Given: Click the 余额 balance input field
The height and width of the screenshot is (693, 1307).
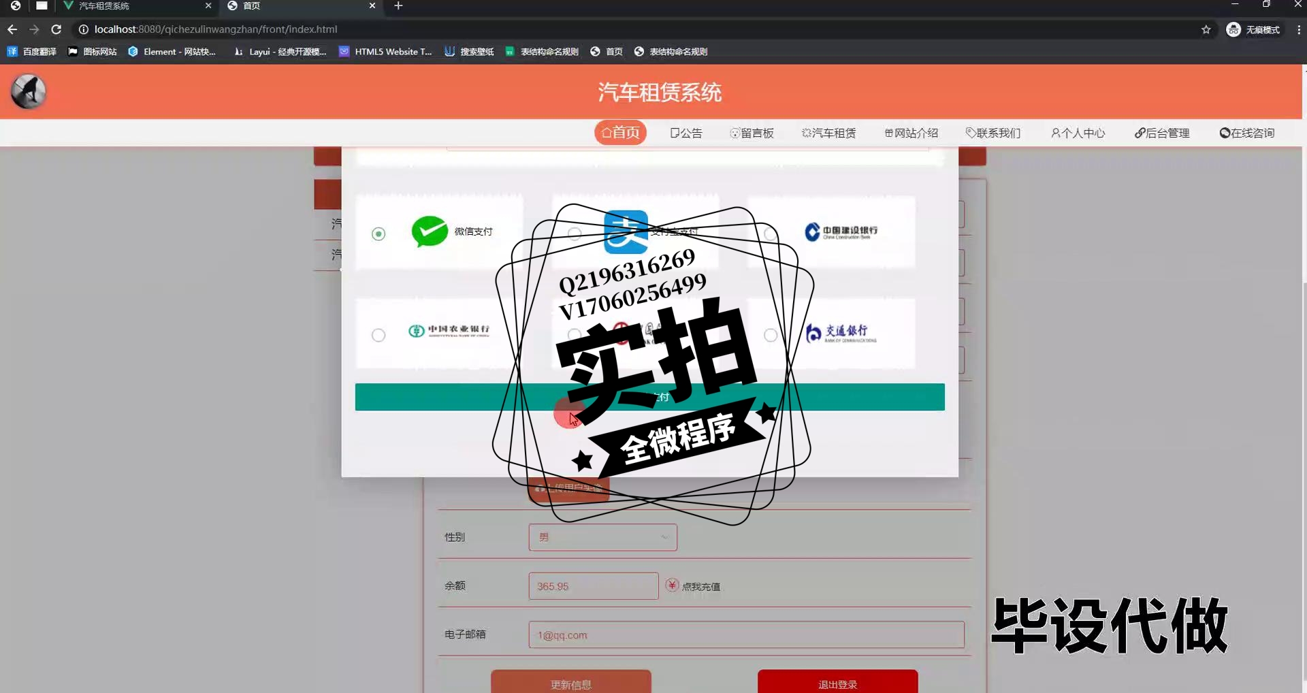Looking at the screenshot, I should tap(593, 586).
